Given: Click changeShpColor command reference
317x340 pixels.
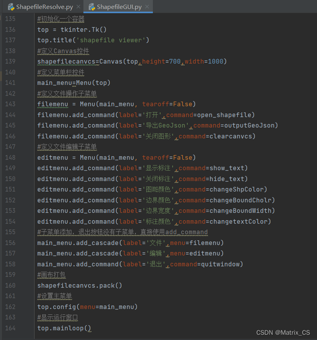Looking at the screenshot, I should (x=237, y=190).
